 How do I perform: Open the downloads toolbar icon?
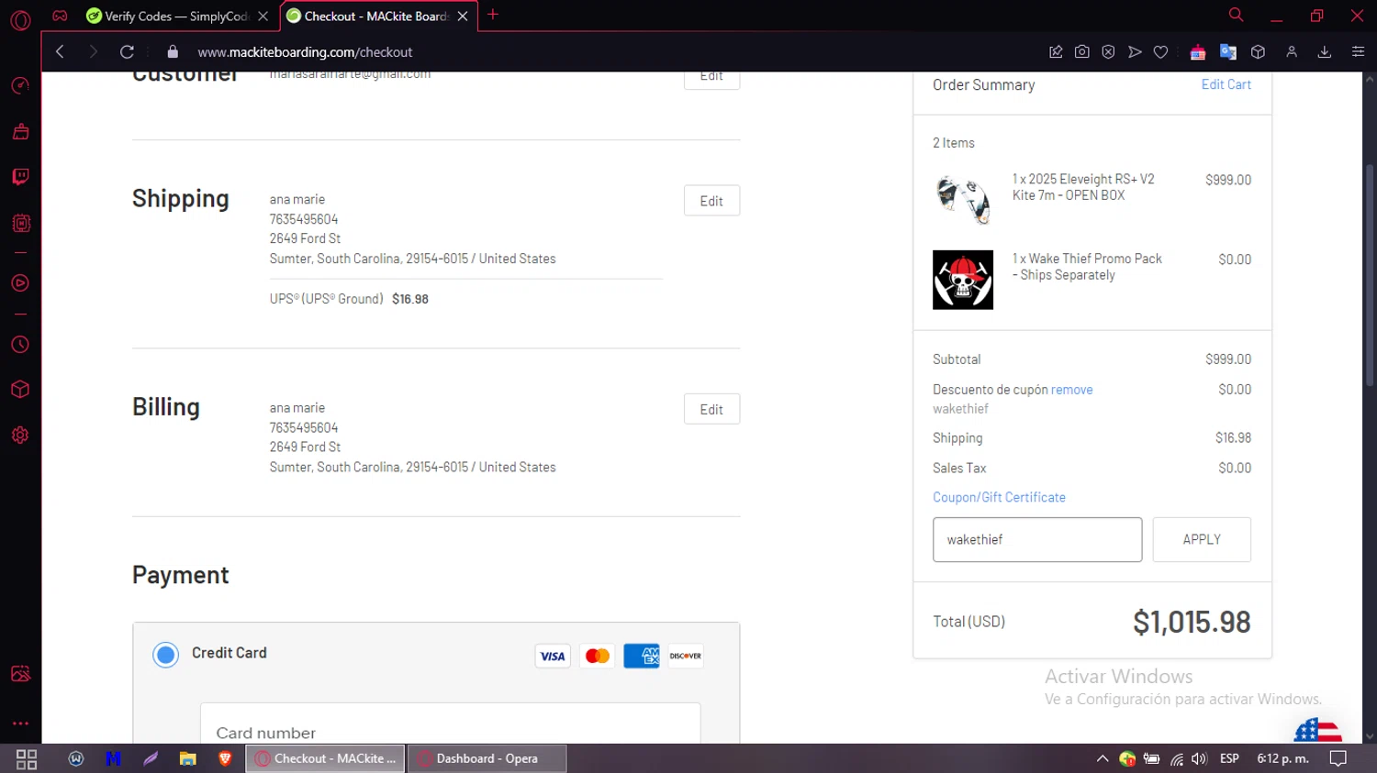click(x=1325, y=52)
